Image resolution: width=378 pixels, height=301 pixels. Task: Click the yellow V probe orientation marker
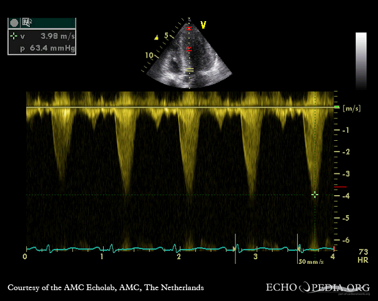203,25
